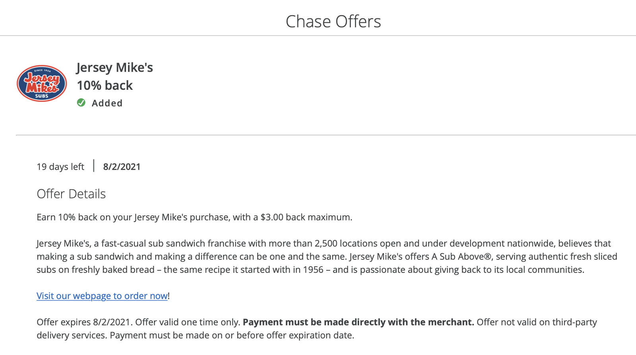
Task: Click the '$3.00 back maximum' text
Action: pos(306,217)
